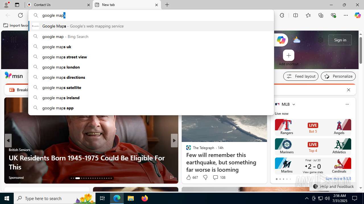Open the tab actions menu icon
364x204 pixels.
[x=17, y=5]
